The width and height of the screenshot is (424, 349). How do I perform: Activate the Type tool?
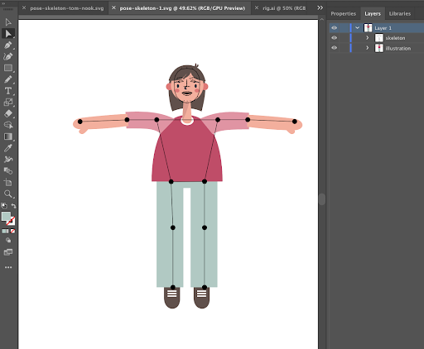point(8,91)
